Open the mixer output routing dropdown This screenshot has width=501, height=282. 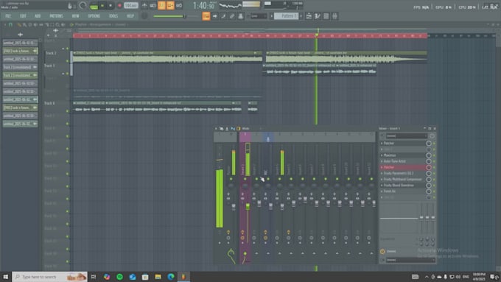tap(410, 261)
